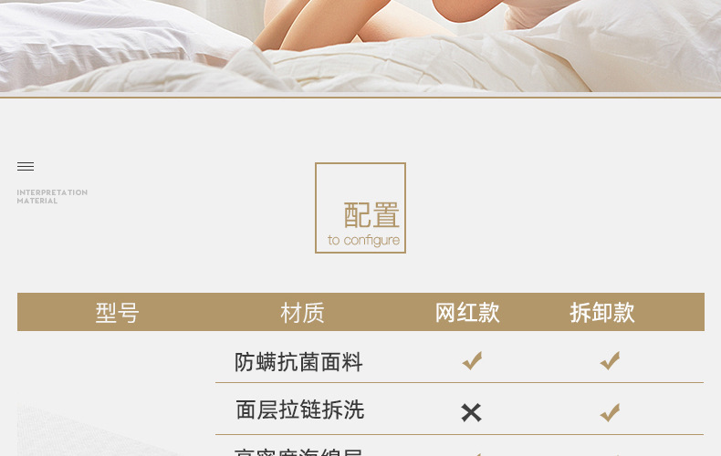
Task: Click the hamburger menu lines icon
Action: (x=26, y=166)
